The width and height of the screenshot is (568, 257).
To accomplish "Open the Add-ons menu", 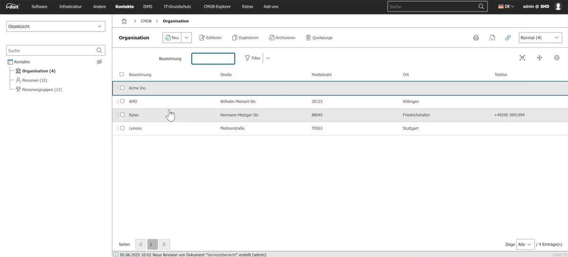I will pyautogui.click(x=271, y=7).
